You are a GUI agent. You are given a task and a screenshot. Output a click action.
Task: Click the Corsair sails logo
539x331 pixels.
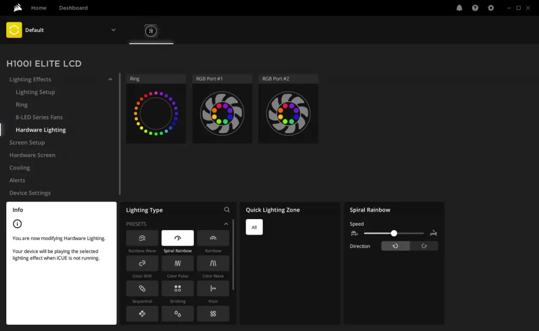17,7
